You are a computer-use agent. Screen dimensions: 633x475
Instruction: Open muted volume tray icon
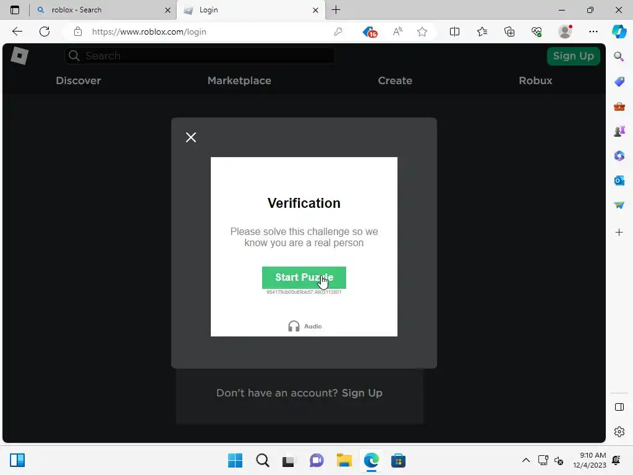click(559, 460)
